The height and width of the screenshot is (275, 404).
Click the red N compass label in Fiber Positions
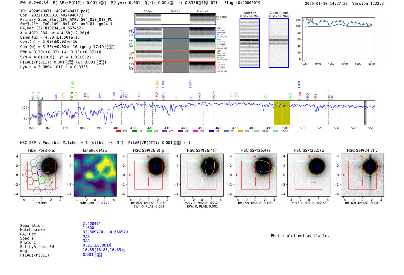pyautogui.click(x=42, y=157)
